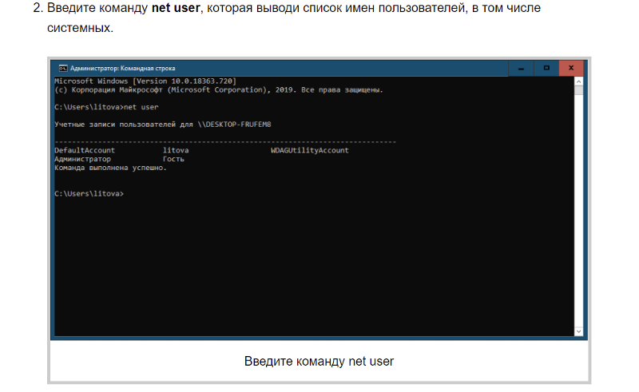Click the word 'системных.' in the instruction
The height and width of the screenshot is (392, 639).
(x=81, y=28)
